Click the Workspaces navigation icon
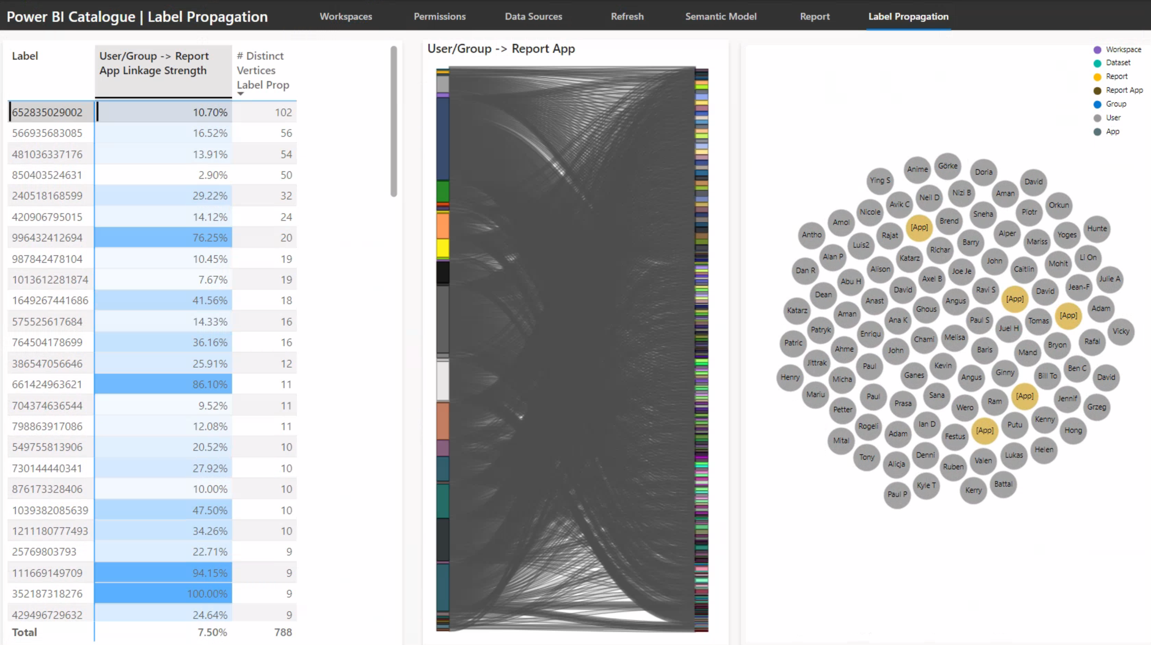The image size is (1151, 645). (346, 16)
